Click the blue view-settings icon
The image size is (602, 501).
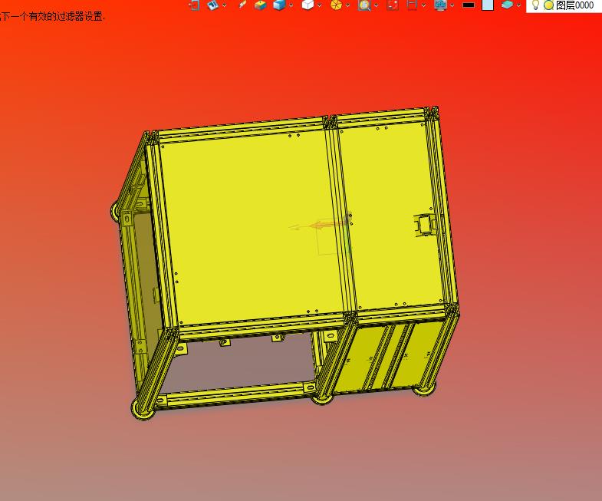click(x=212, y=5)
